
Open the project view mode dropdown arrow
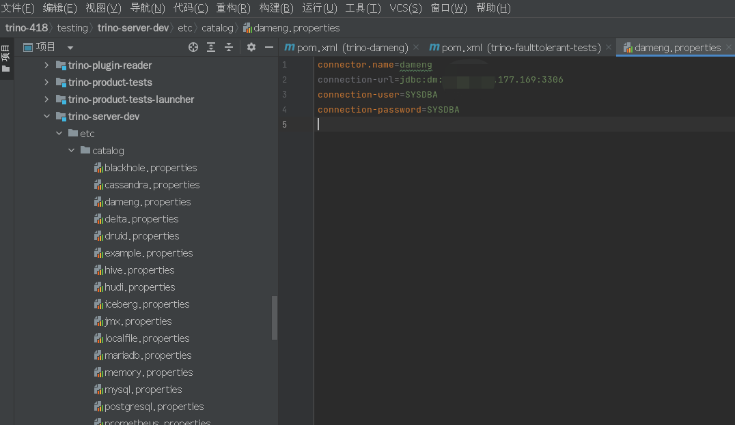click(70, 48)
